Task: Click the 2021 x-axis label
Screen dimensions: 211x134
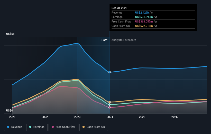Action: (x=12, y=117)
